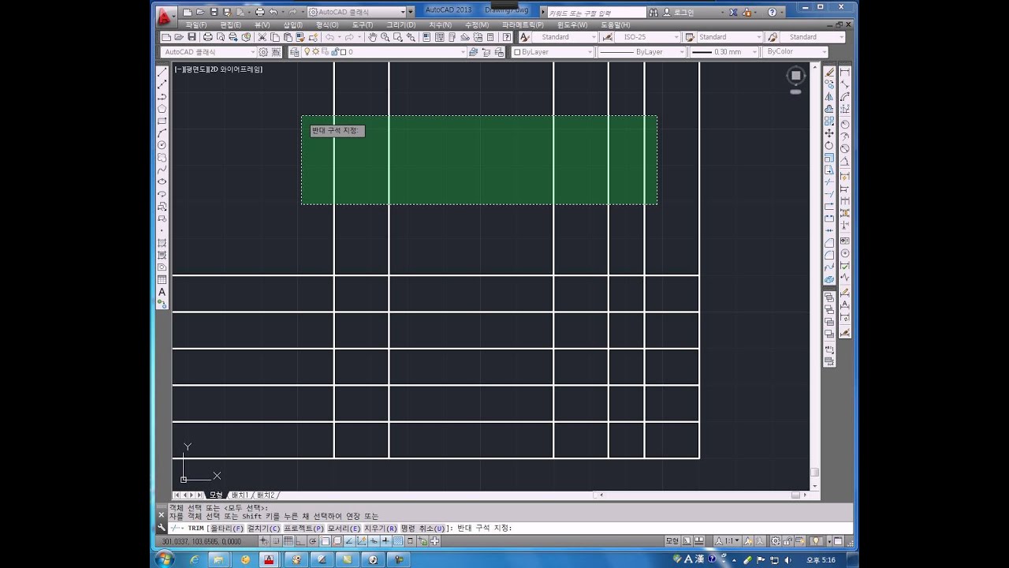Toggle Grid display in status bar
Screen dimensions: 1009x568
coord(289,541)
